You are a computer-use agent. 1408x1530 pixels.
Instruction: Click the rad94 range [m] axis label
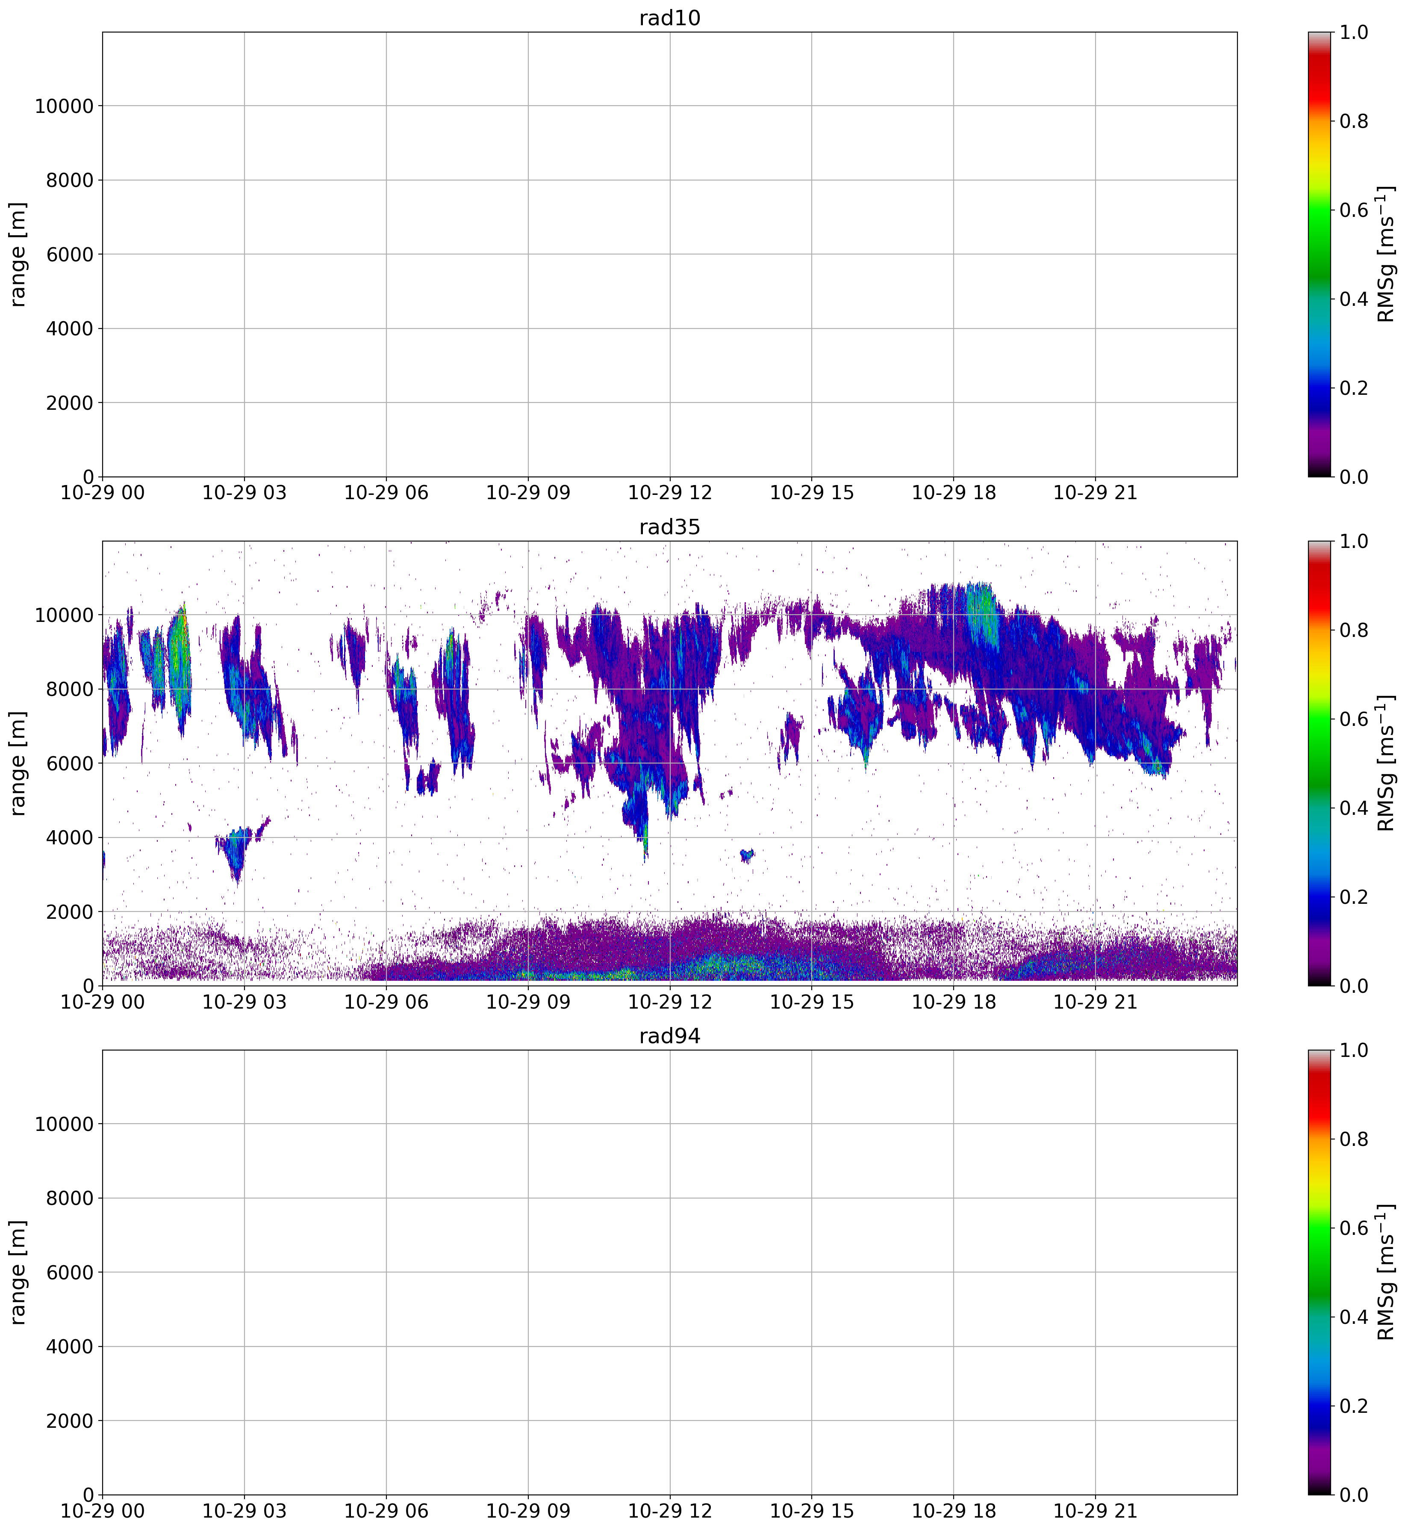point(18,1273)
